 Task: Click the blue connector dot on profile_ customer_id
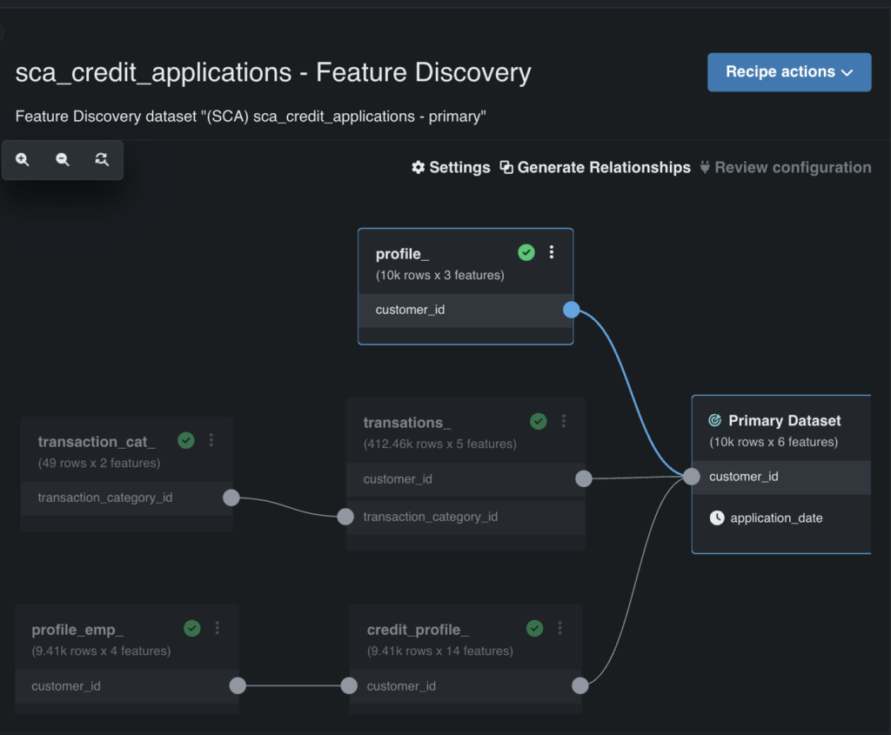(x=571, y=310)
